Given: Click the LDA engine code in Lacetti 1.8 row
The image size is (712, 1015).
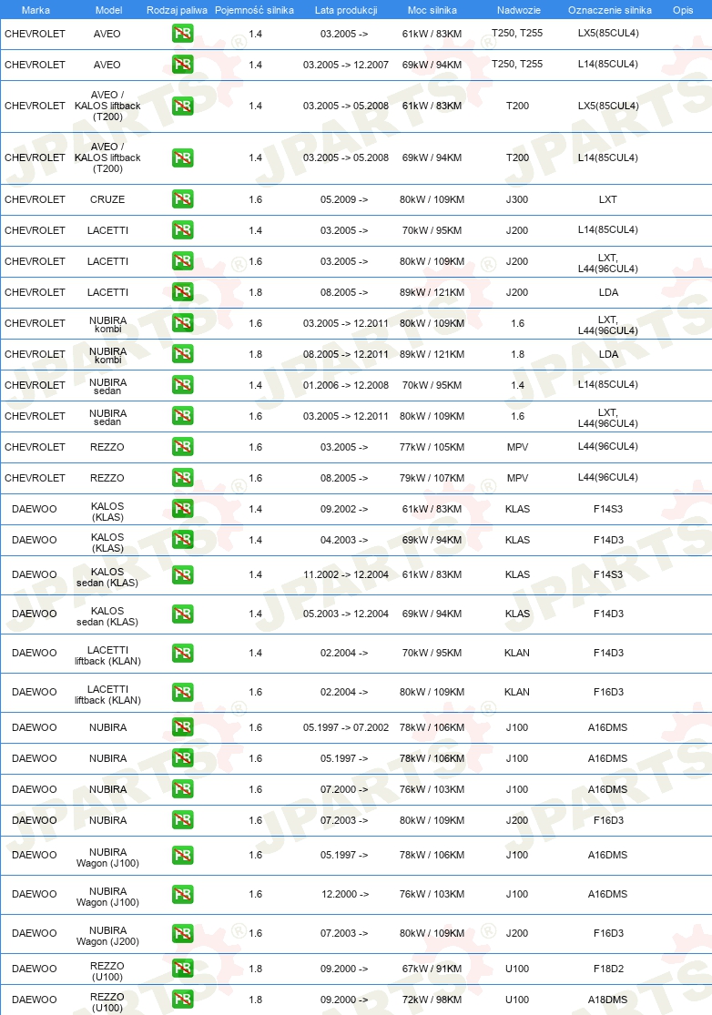Looking at the screenshot, I should [x=608, y=292].
